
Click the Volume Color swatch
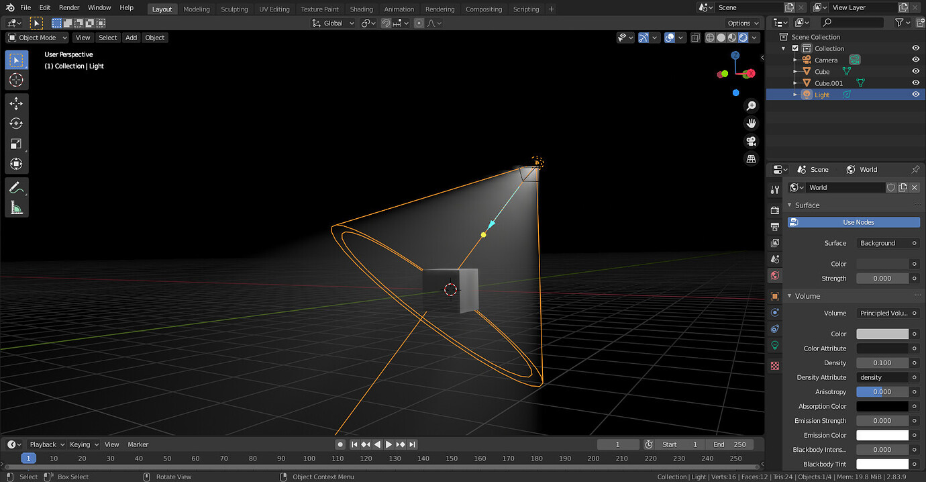point(882,334)
